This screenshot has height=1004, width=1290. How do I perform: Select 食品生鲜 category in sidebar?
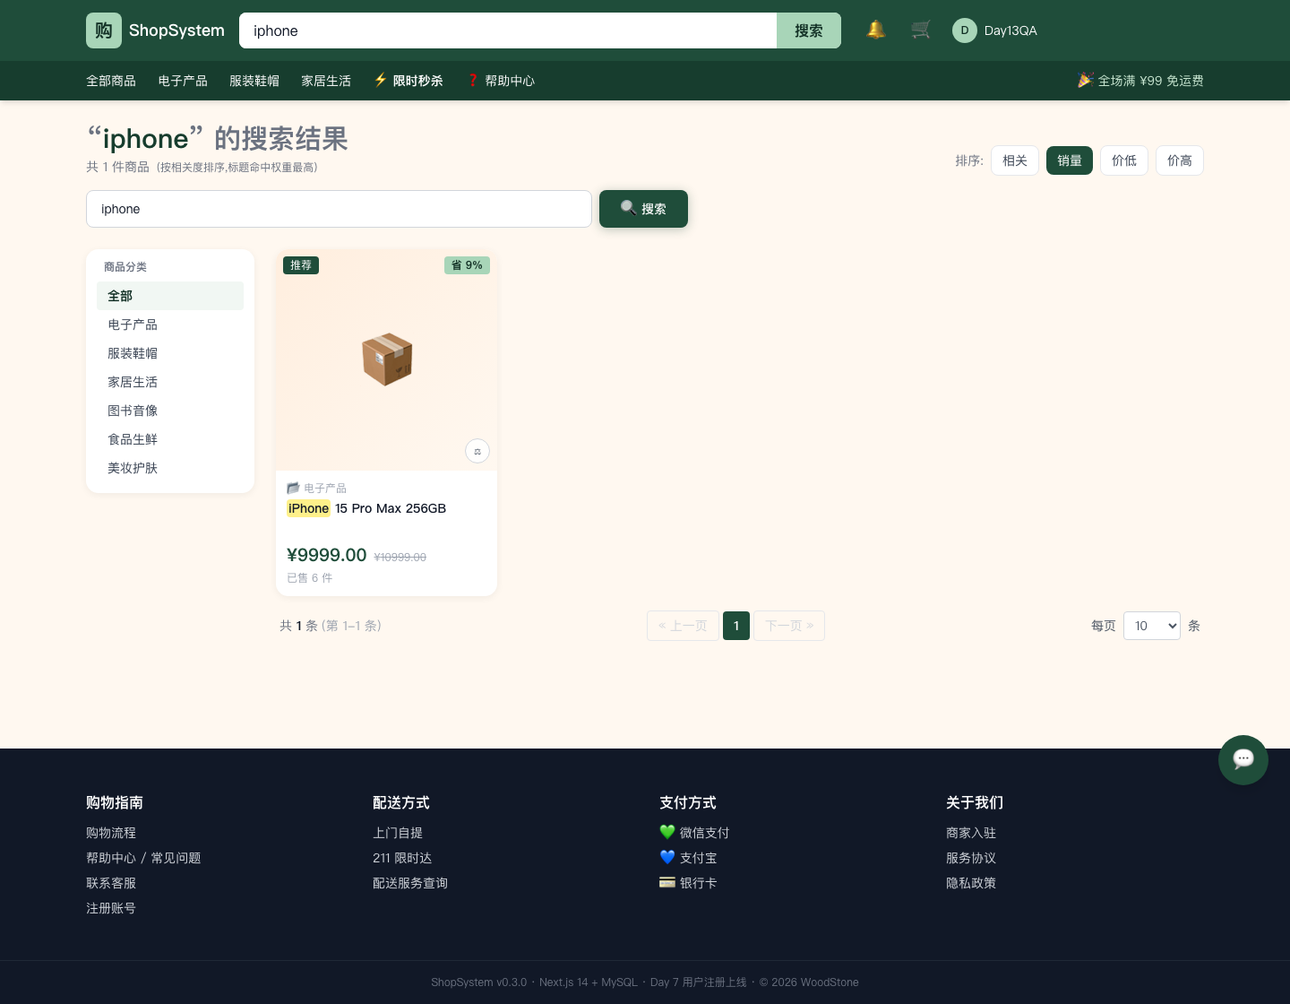(170, 439)
